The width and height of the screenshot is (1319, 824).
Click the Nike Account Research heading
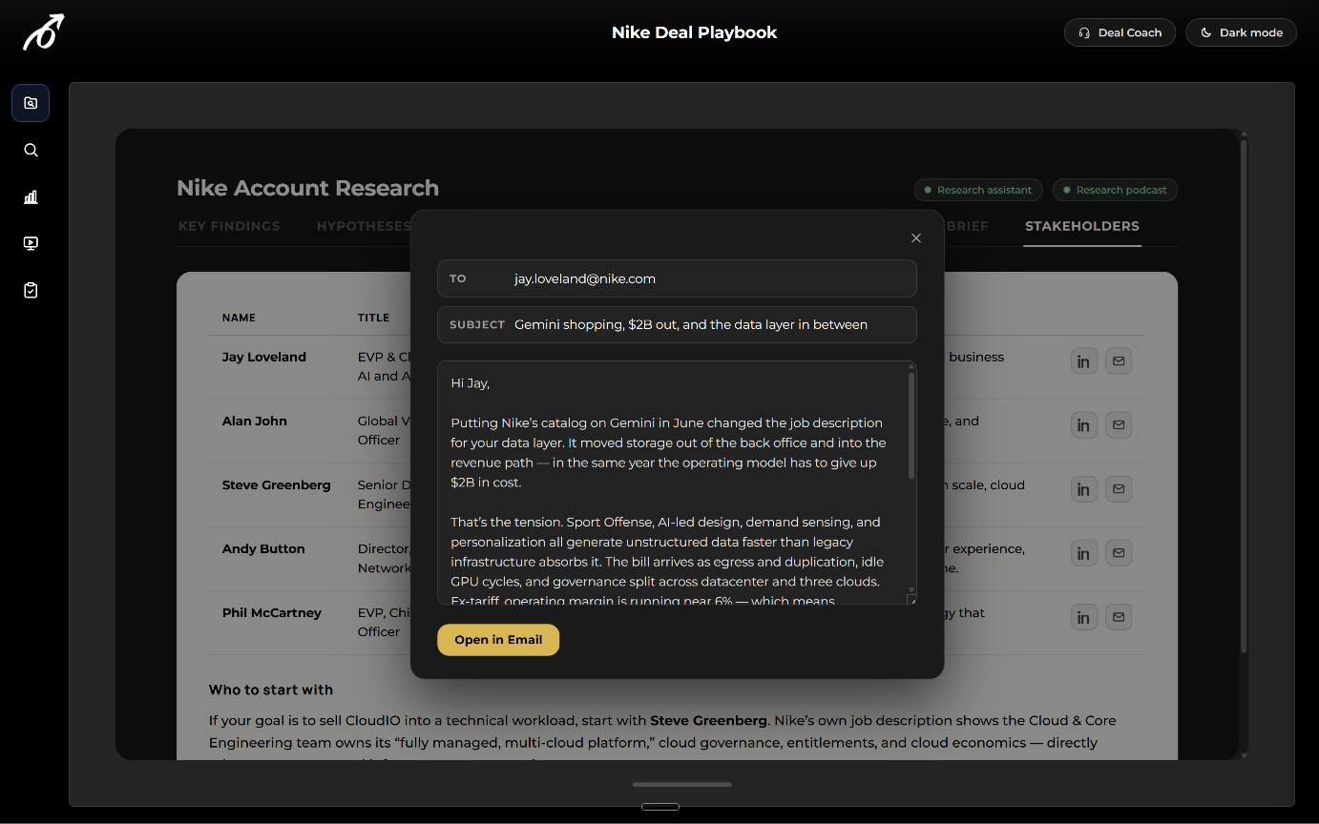tap(307, 188)
